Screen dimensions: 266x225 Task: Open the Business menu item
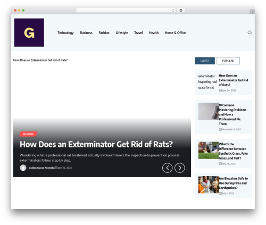point(86,33)
